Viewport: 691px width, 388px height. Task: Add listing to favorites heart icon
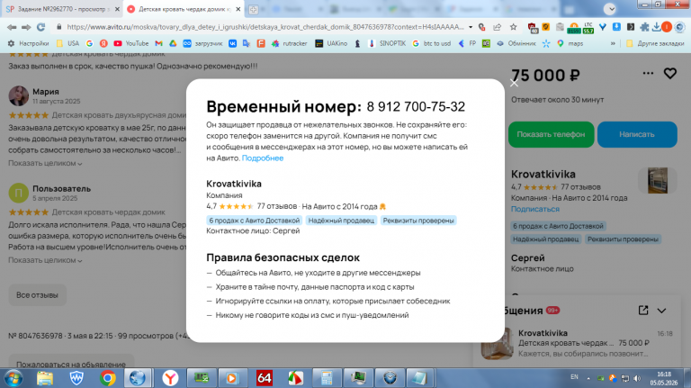tap(669, 73)
